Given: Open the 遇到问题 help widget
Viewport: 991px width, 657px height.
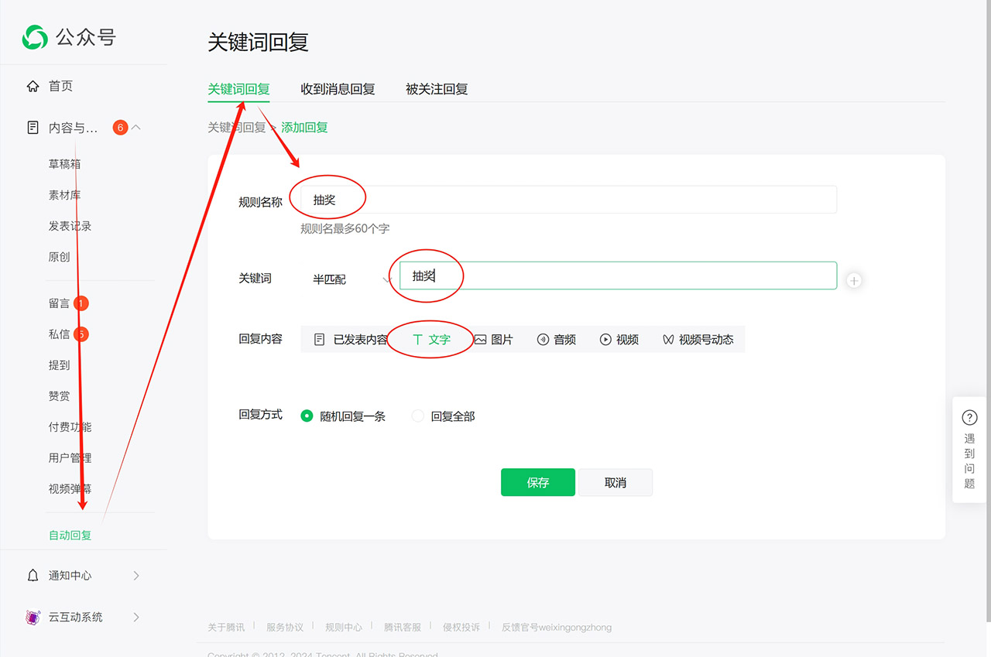Looking at the screenshot, I should click(969, 449).
